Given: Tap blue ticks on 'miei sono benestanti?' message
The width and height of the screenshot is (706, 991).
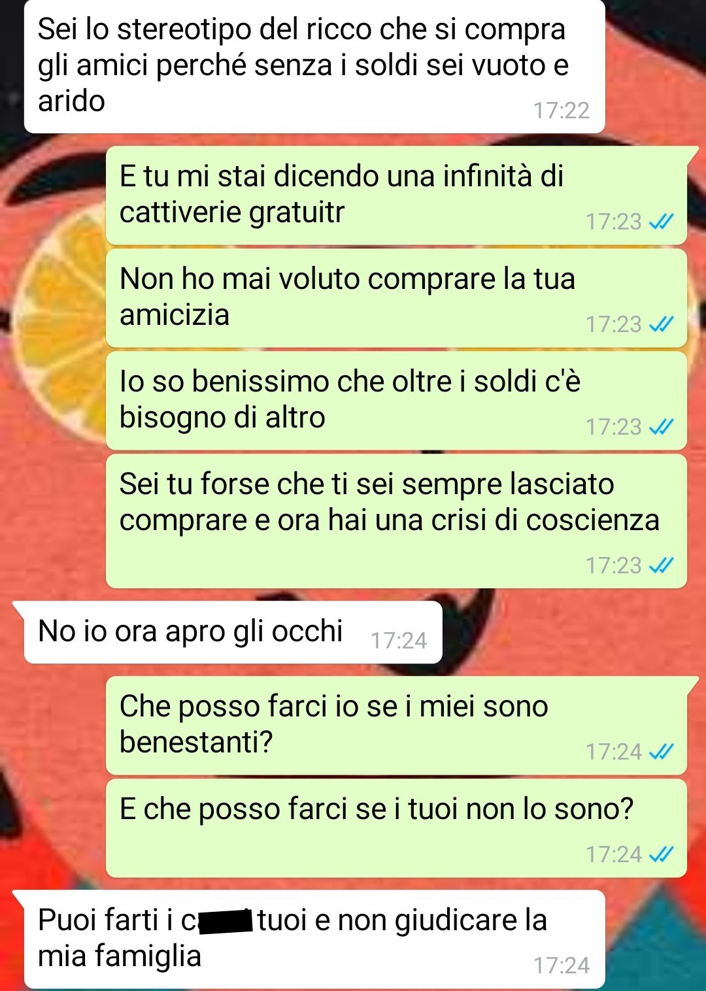Looking at the screenshot, I should (x=661, y=752).
